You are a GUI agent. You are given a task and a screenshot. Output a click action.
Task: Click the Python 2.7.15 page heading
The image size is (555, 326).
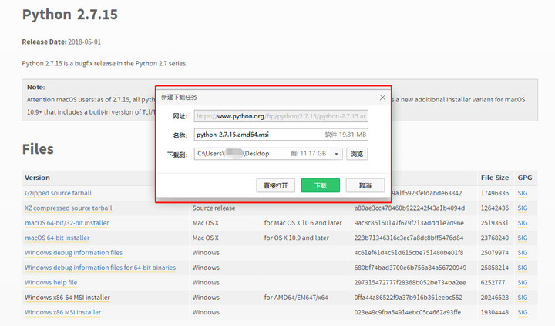69,15
